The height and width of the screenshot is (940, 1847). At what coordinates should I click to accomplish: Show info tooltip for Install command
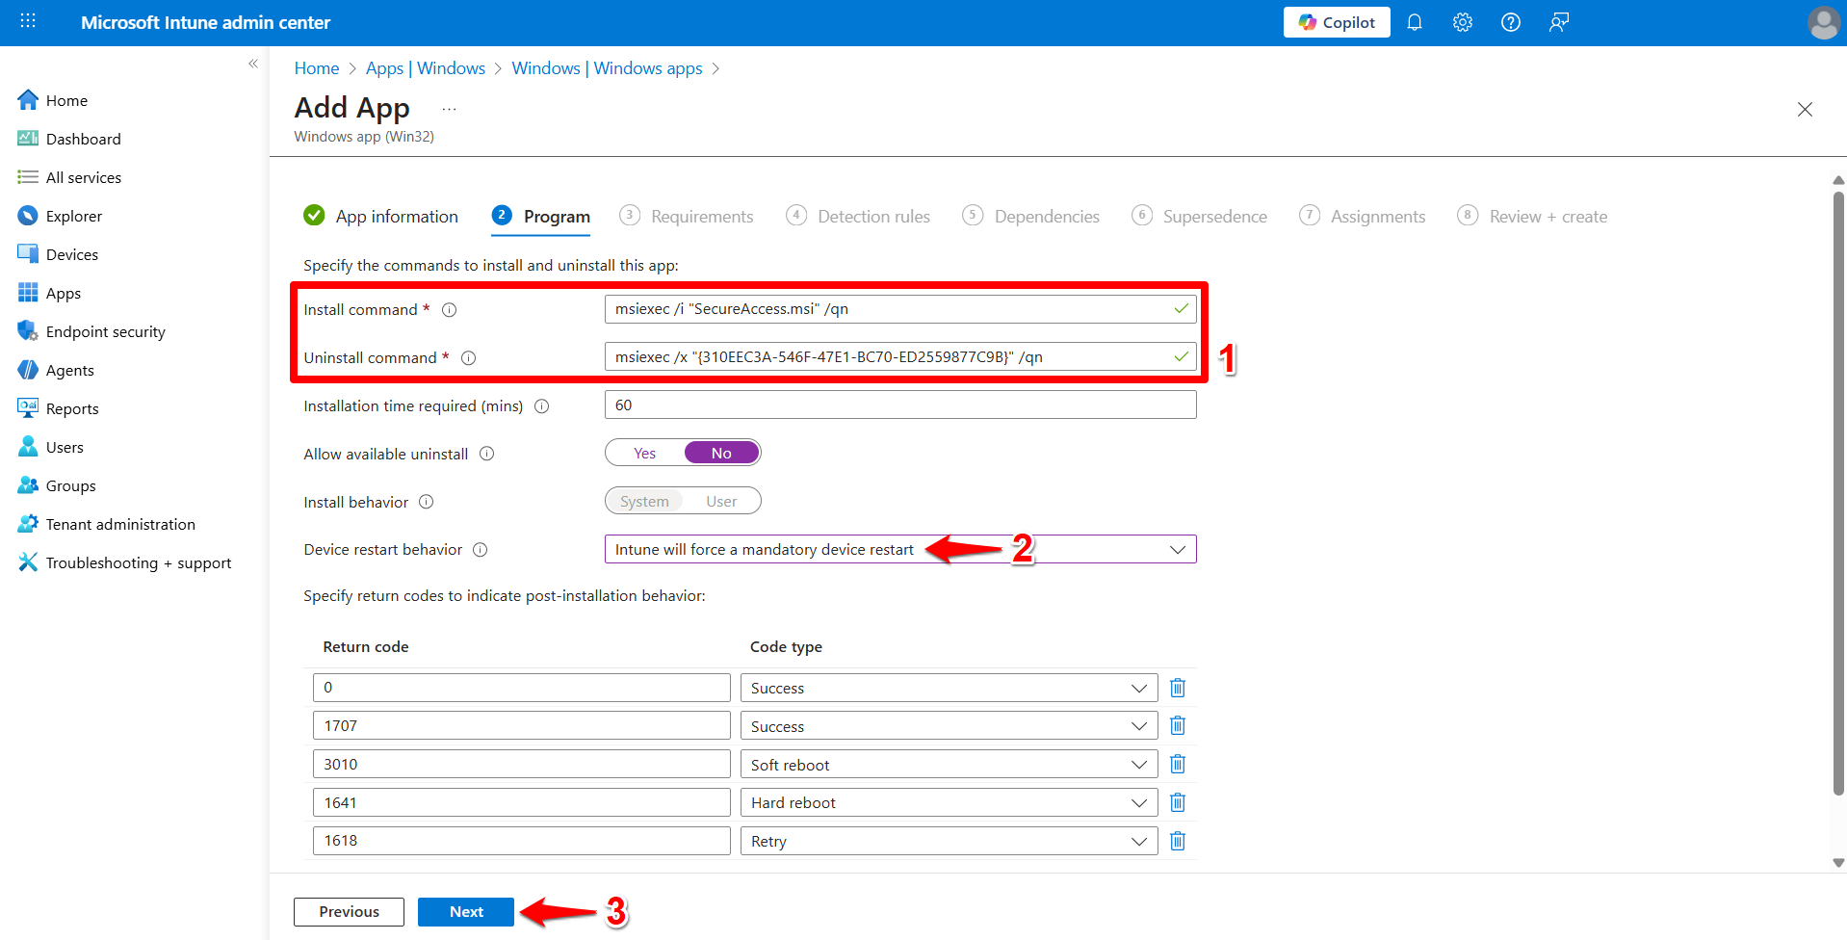click(449, 310)
